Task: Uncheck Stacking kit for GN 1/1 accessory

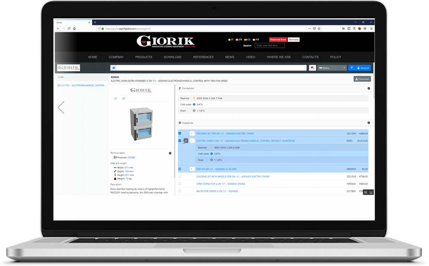Action: point(180,133)
